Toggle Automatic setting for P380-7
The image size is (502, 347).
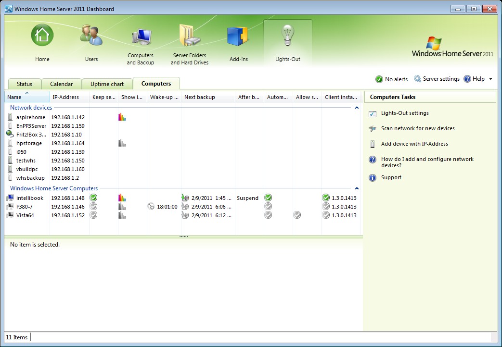click(x=268, y=206)
